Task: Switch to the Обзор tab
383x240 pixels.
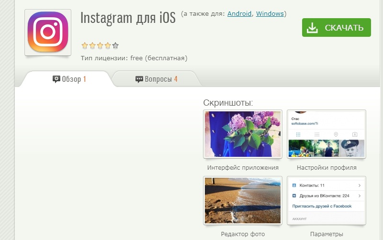Action: coord(67,79)
